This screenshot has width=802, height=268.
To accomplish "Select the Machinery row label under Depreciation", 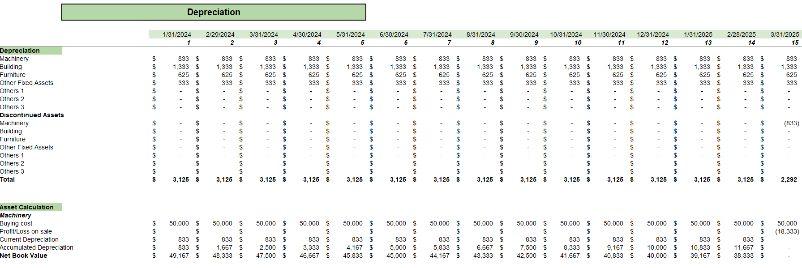I will pos(14,59).
